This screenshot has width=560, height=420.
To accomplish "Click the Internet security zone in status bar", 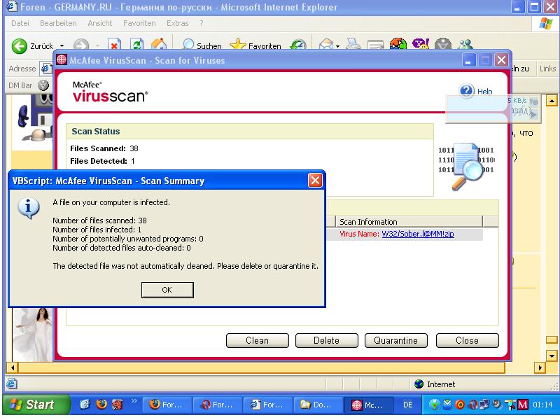I will click(435, 384).
